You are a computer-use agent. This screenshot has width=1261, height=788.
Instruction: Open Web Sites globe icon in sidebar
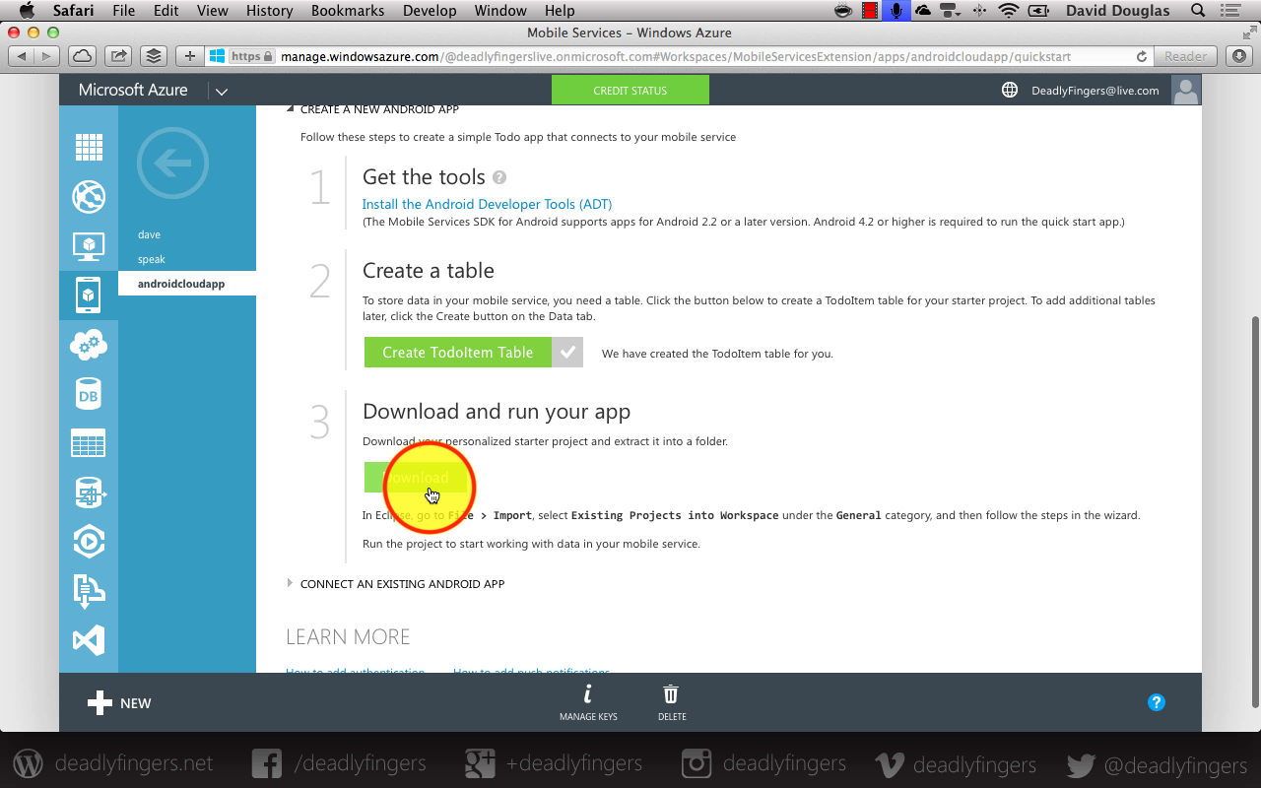click(x=89, y=197)
